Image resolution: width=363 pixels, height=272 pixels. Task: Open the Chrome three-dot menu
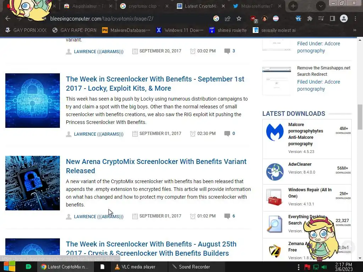click(355, 18)
